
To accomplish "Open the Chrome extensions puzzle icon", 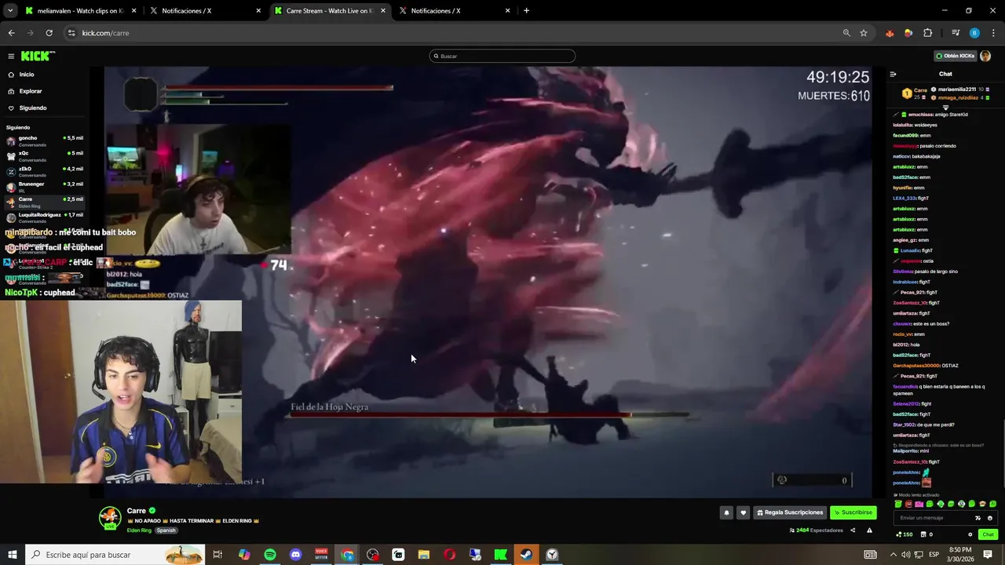I will [x=928, y=33].
